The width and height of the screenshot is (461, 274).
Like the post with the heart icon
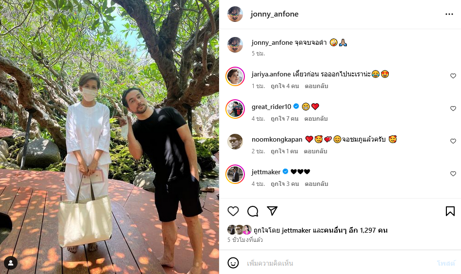[x=233, y=211]
